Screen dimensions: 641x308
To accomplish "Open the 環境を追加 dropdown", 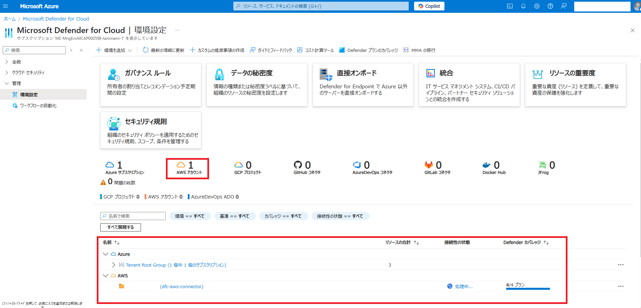I will click(114, 50).
